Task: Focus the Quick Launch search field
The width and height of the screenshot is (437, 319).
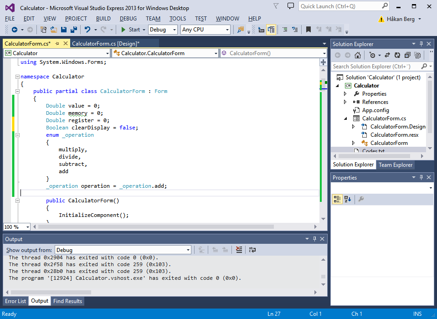Action: coord(344,6)
